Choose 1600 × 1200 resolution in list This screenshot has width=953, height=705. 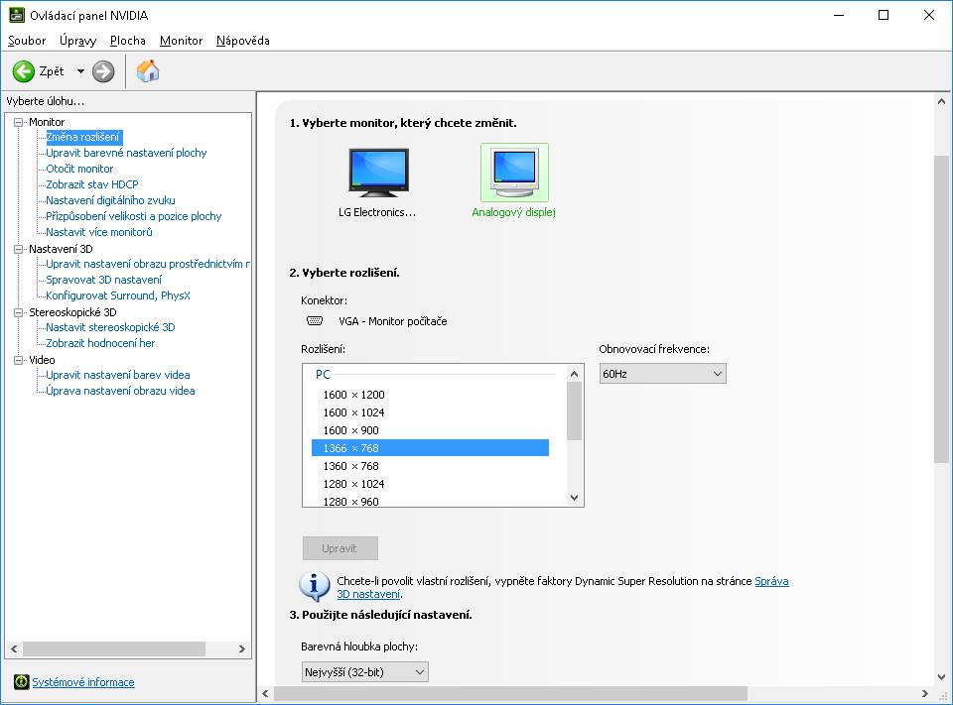coord(353,395)
